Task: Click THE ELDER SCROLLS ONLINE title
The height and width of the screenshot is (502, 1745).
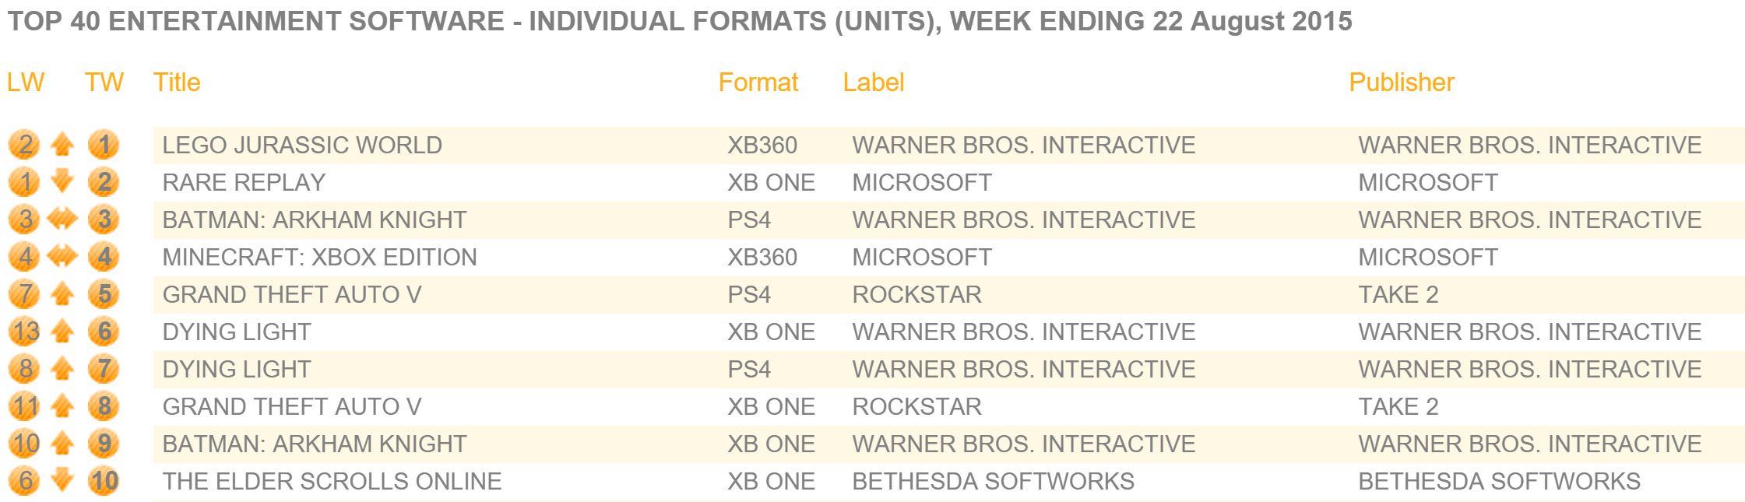Action: click(332, 482)
